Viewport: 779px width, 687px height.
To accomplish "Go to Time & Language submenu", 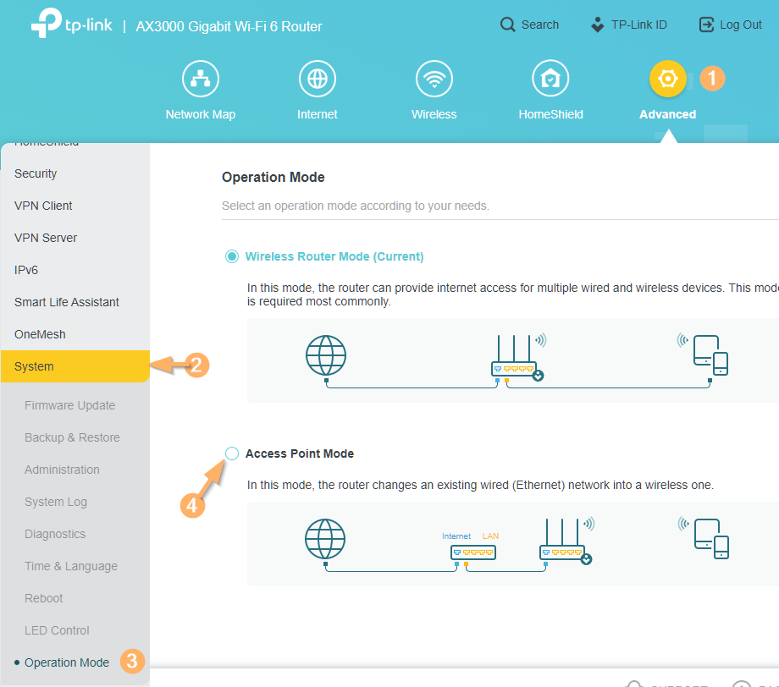I will [71, 566].
